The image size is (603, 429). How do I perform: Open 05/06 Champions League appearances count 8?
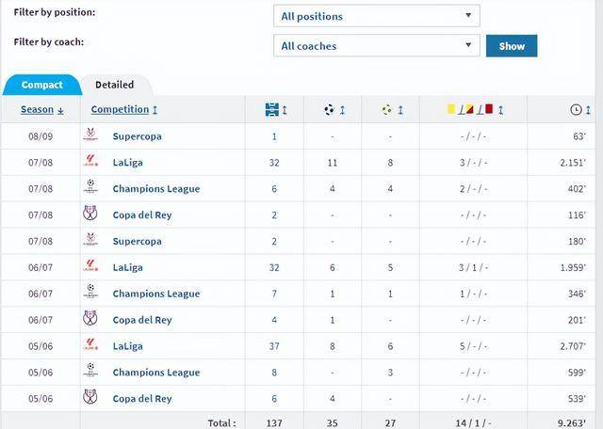[274, 373]
